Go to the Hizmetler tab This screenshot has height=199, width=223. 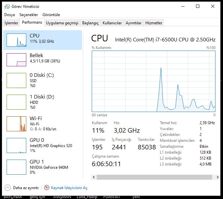[154, 23]
